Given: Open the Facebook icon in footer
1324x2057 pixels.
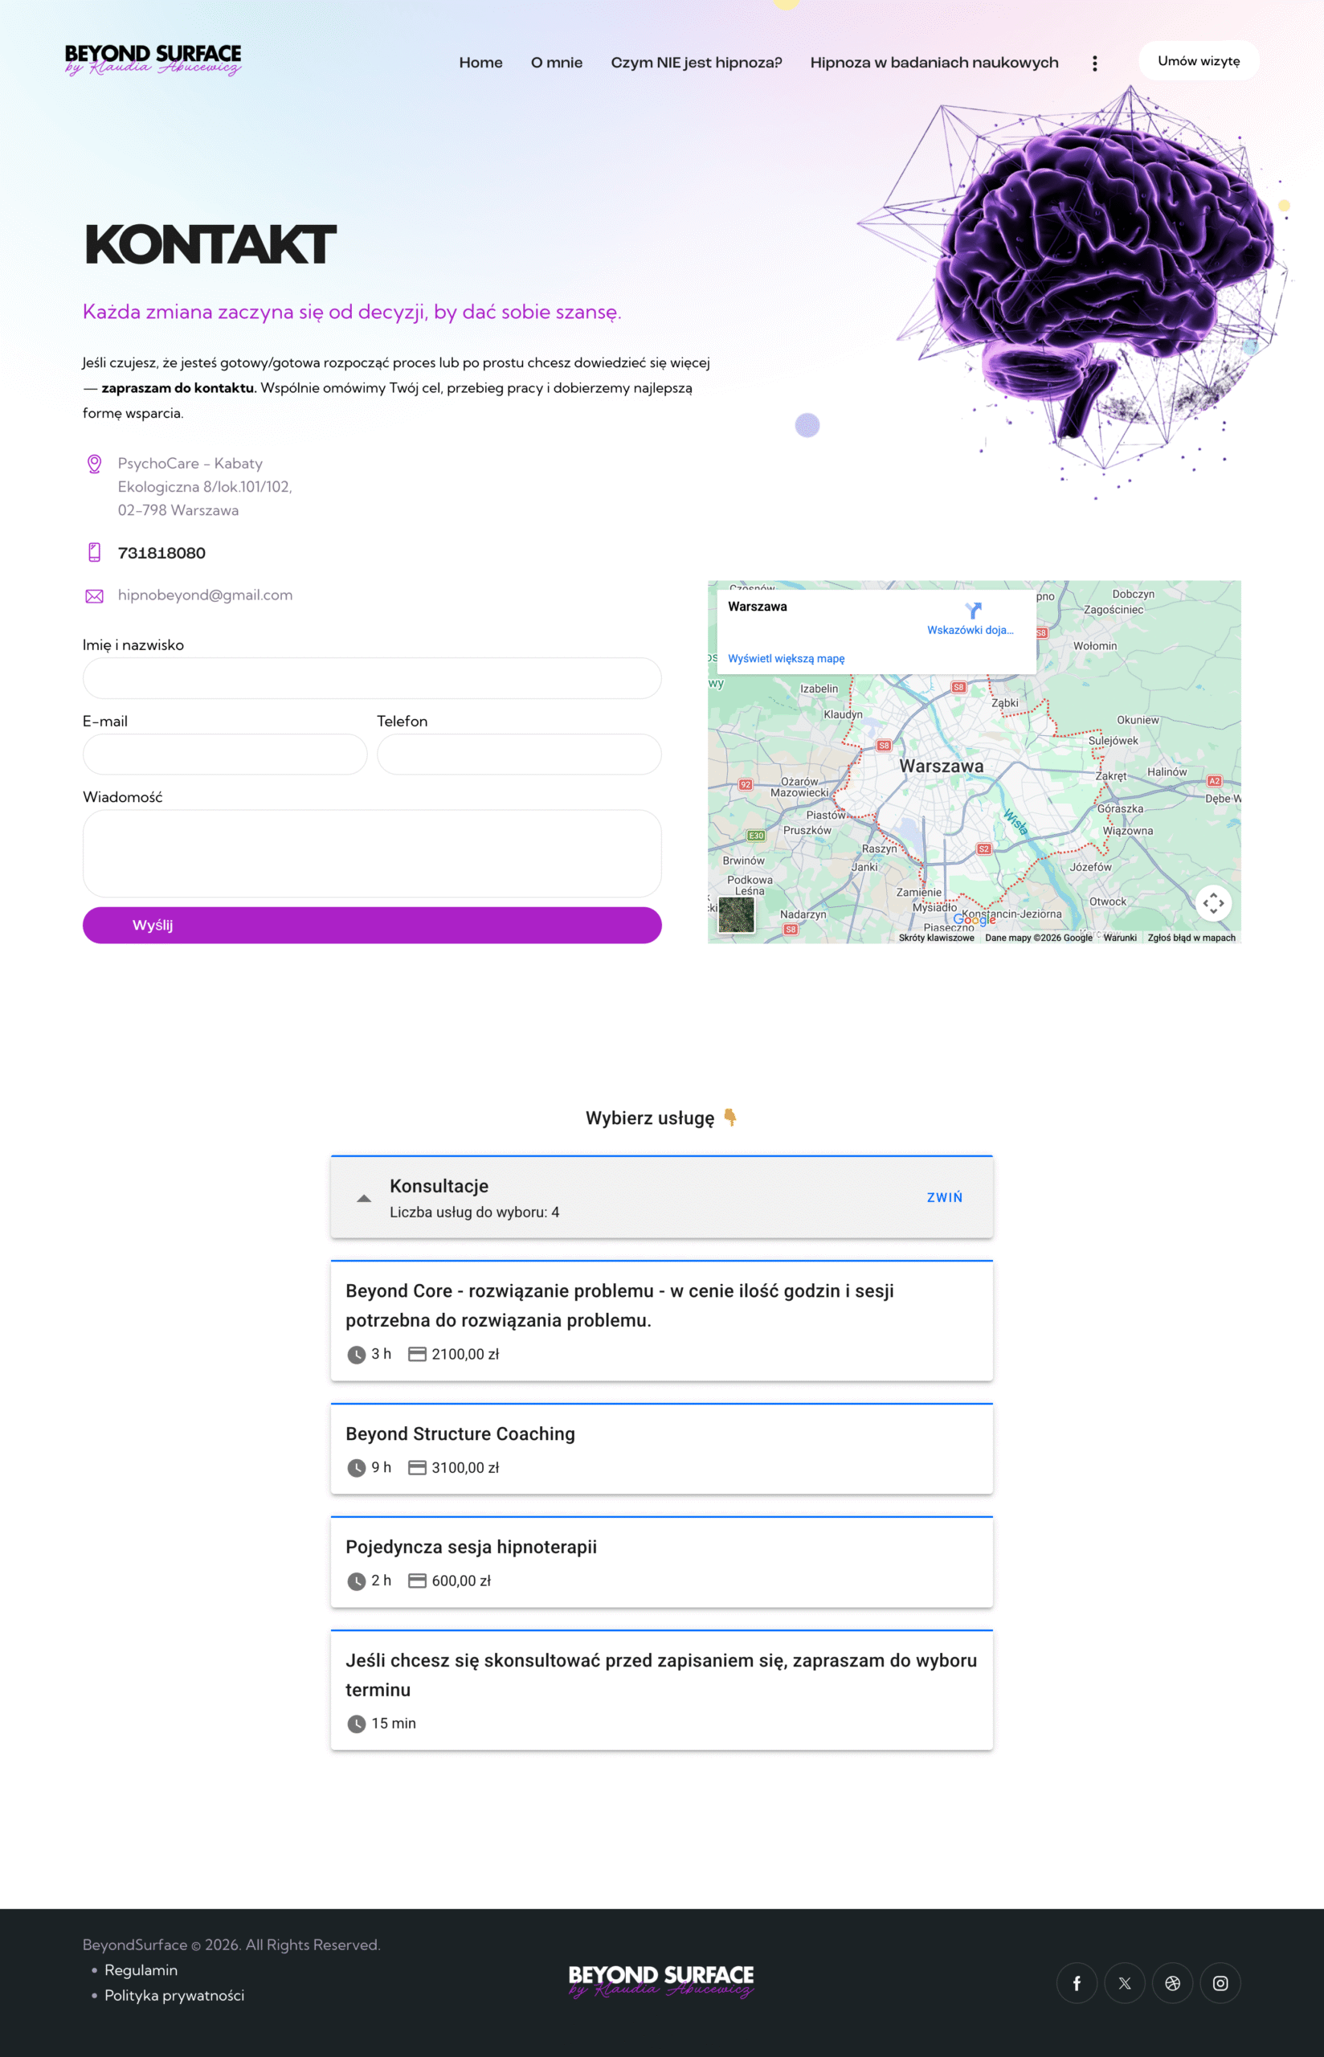Looking at the screenshot, I should [x=1077, y=1983].
